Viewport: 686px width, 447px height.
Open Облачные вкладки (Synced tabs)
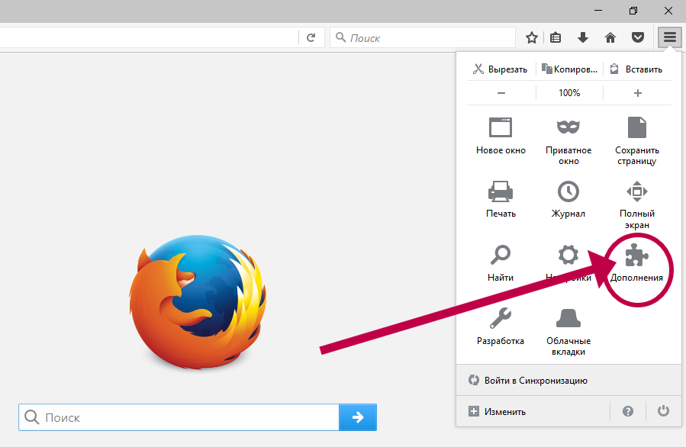click(x=568, y=318)
